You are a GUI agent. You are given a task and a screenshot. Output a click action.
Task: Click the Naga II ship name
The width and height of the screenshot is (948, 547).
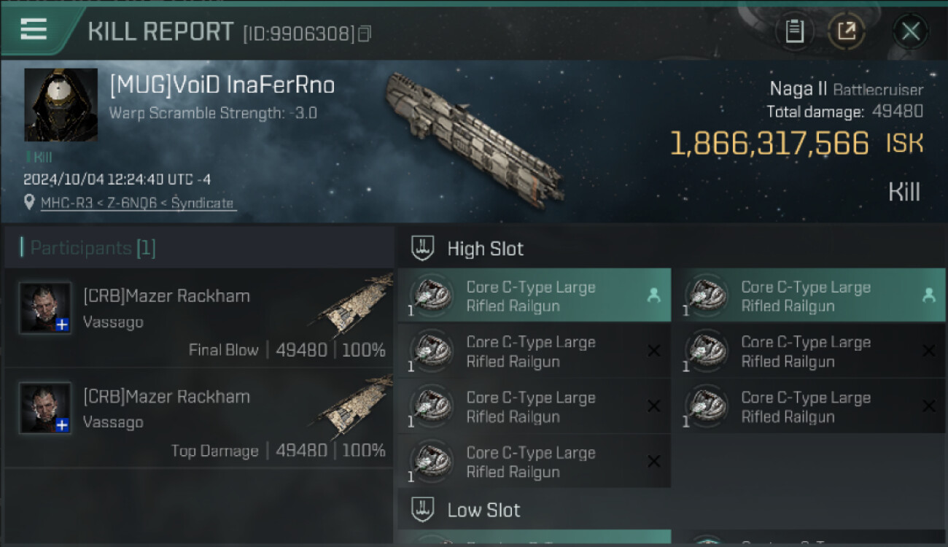coord(799,89)
